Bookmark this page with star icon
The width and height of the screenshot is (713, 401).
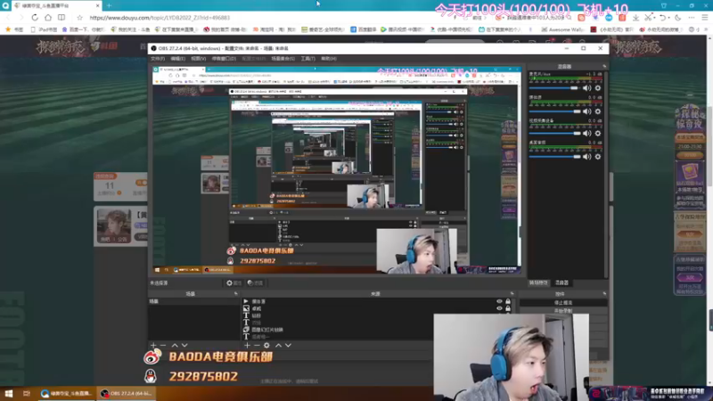pos(79,18)
